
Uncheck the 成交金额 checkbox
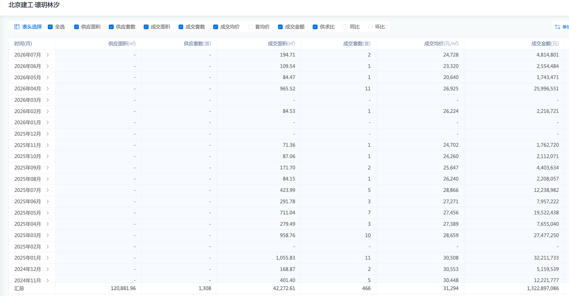[280, 27]
